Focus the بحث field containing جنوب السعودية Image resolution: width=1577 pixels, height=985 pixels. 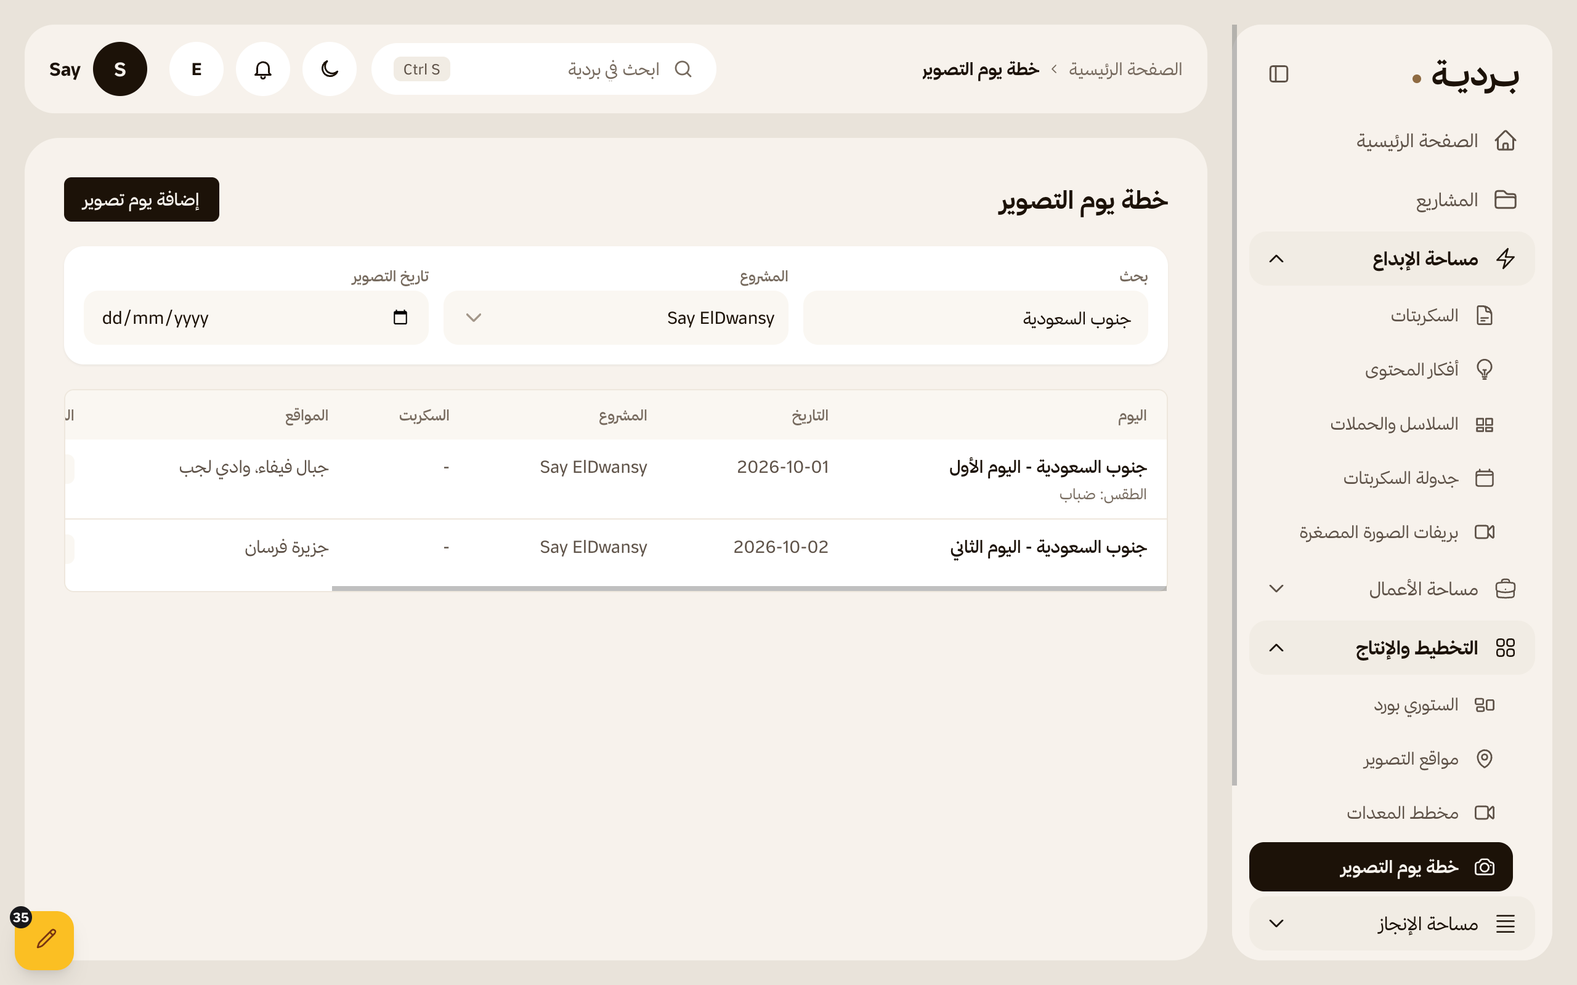click(976, 318)
